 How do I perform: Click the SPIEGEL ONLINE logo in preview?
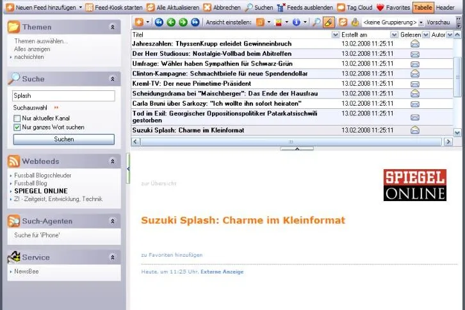coord(414,185)
